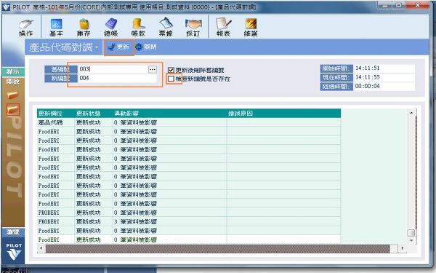Click the 關閉 button to close form
Screen dimensions: 436x273
tap(146, 47)
